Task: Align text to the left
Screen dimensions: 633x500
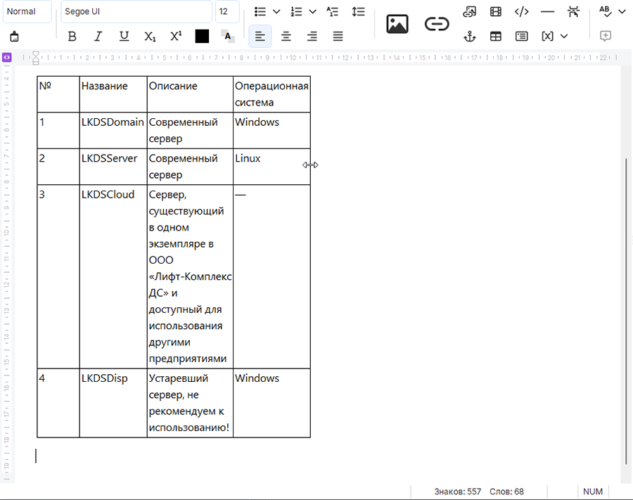Action: [260, 37]
